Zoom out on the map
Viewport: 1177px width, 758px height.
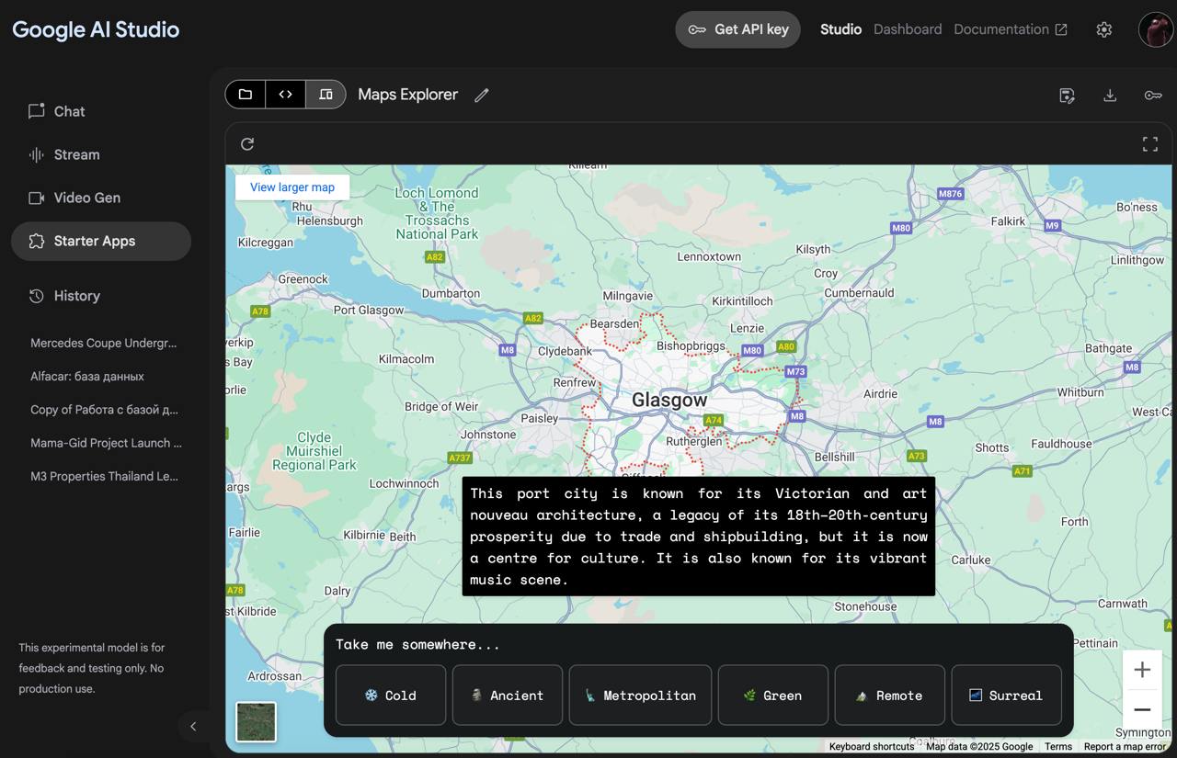tap(1142, 709)
